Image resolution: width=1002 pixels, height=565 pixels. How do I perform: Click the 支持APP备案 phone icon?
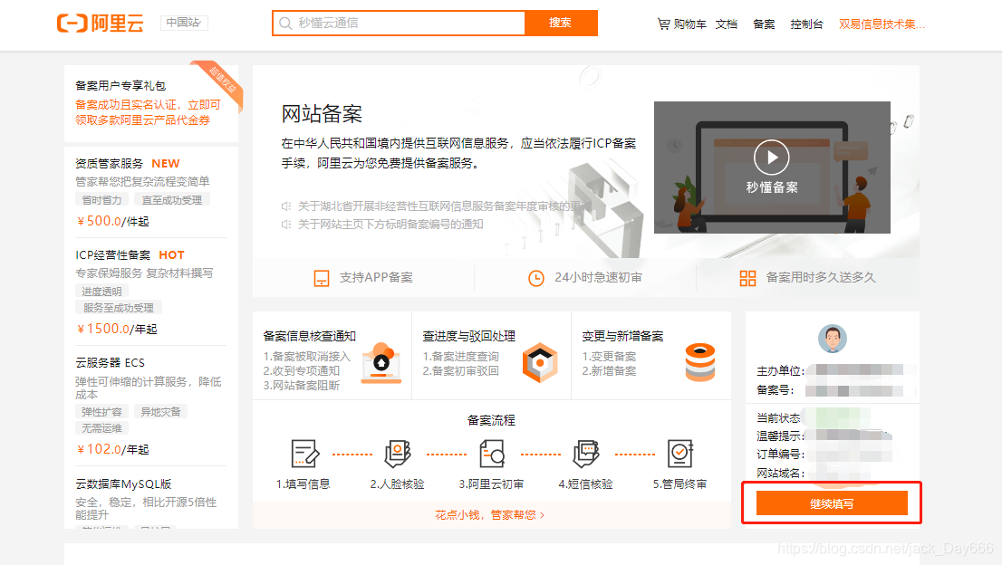click(x=322, y=278)
